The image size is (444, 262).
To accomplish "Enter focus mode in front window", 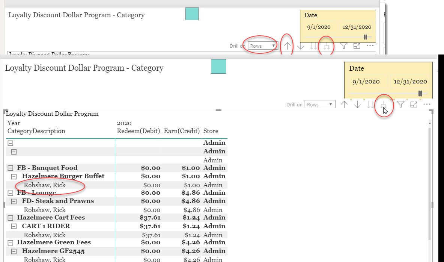I will tap(414, 104).
